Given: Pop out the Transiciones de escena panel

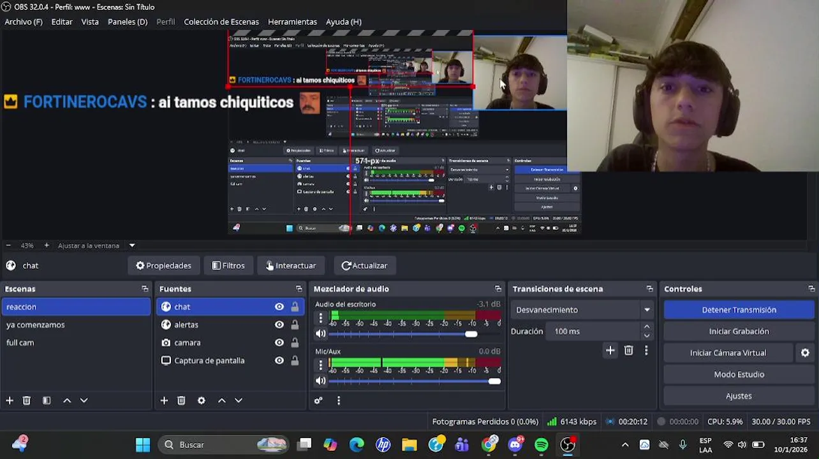Looking at the screenshot, I should click(x=649, y=289).
